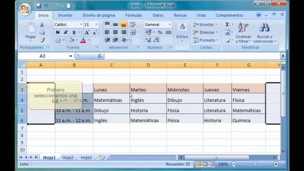
Task: Zoom out with minus button
Action: [x=234, y=164]
